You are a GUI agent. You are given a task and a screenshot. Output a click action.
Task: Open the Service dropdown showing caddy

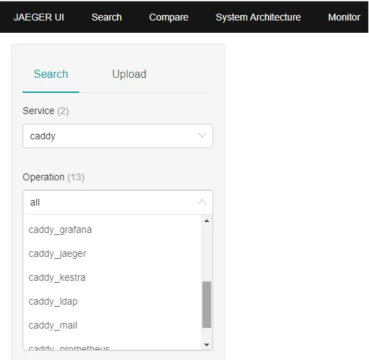click(118, 136)
